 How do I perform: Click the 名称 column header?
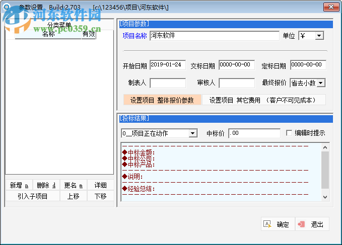(48, 34)
